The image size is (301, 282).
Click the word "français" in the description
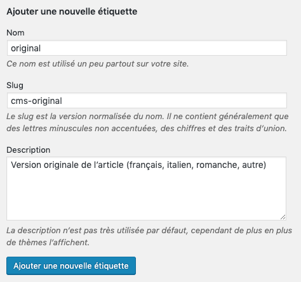tap(147, 165)
